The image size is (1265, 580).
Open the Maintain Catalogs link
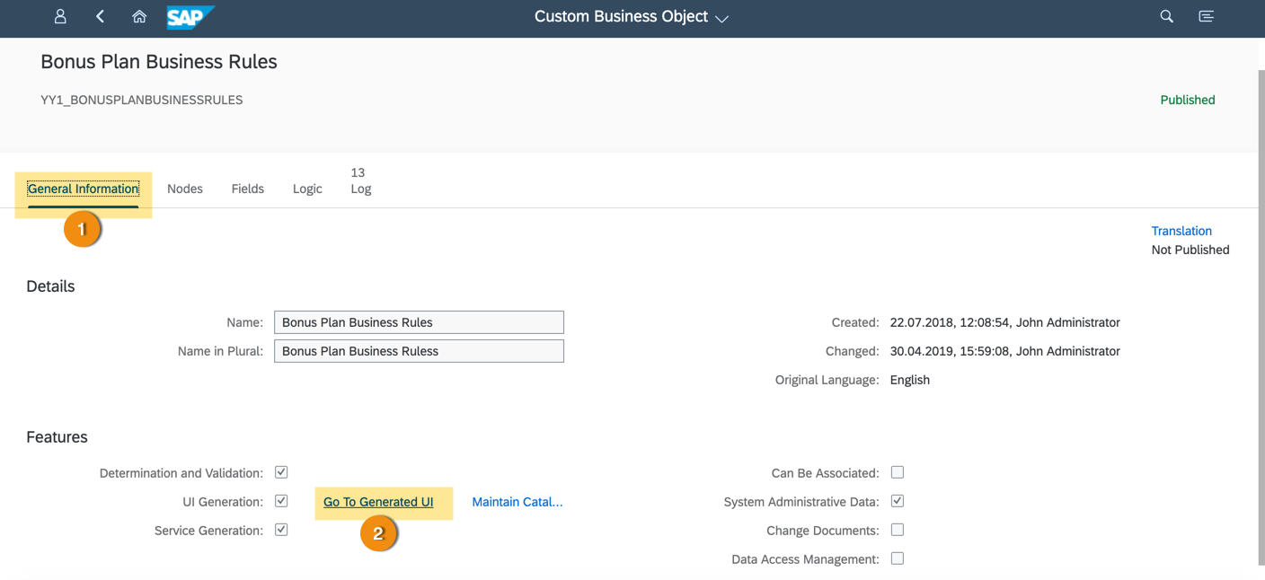[x=517, y=502]
